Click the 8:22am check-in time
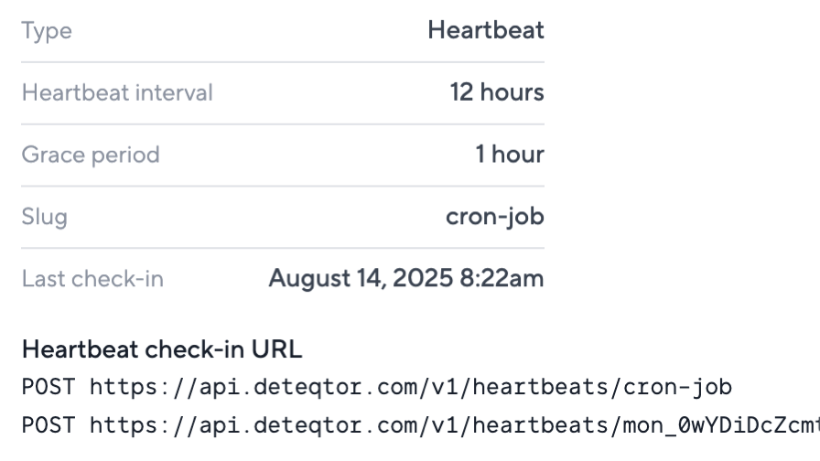The image size is (820, 461). (502, 278)
